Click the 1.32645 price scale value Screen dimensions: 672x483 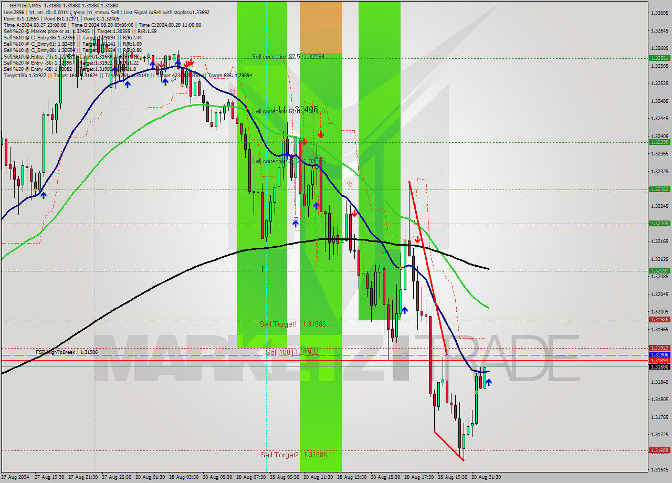click(659, 30)
